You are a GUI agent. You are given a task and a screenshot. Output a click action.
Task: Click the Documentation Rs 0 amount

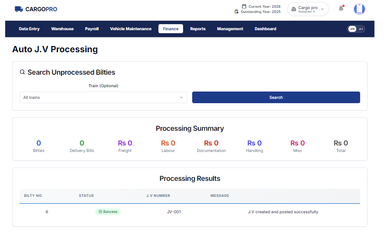click(x=211, y=143)
